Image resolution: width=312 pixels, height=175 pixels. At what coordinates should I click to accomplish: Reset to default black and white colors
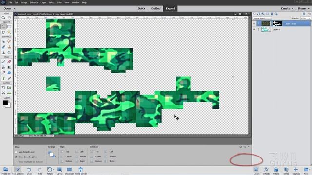pyautogui.click(x=3, y=107)
